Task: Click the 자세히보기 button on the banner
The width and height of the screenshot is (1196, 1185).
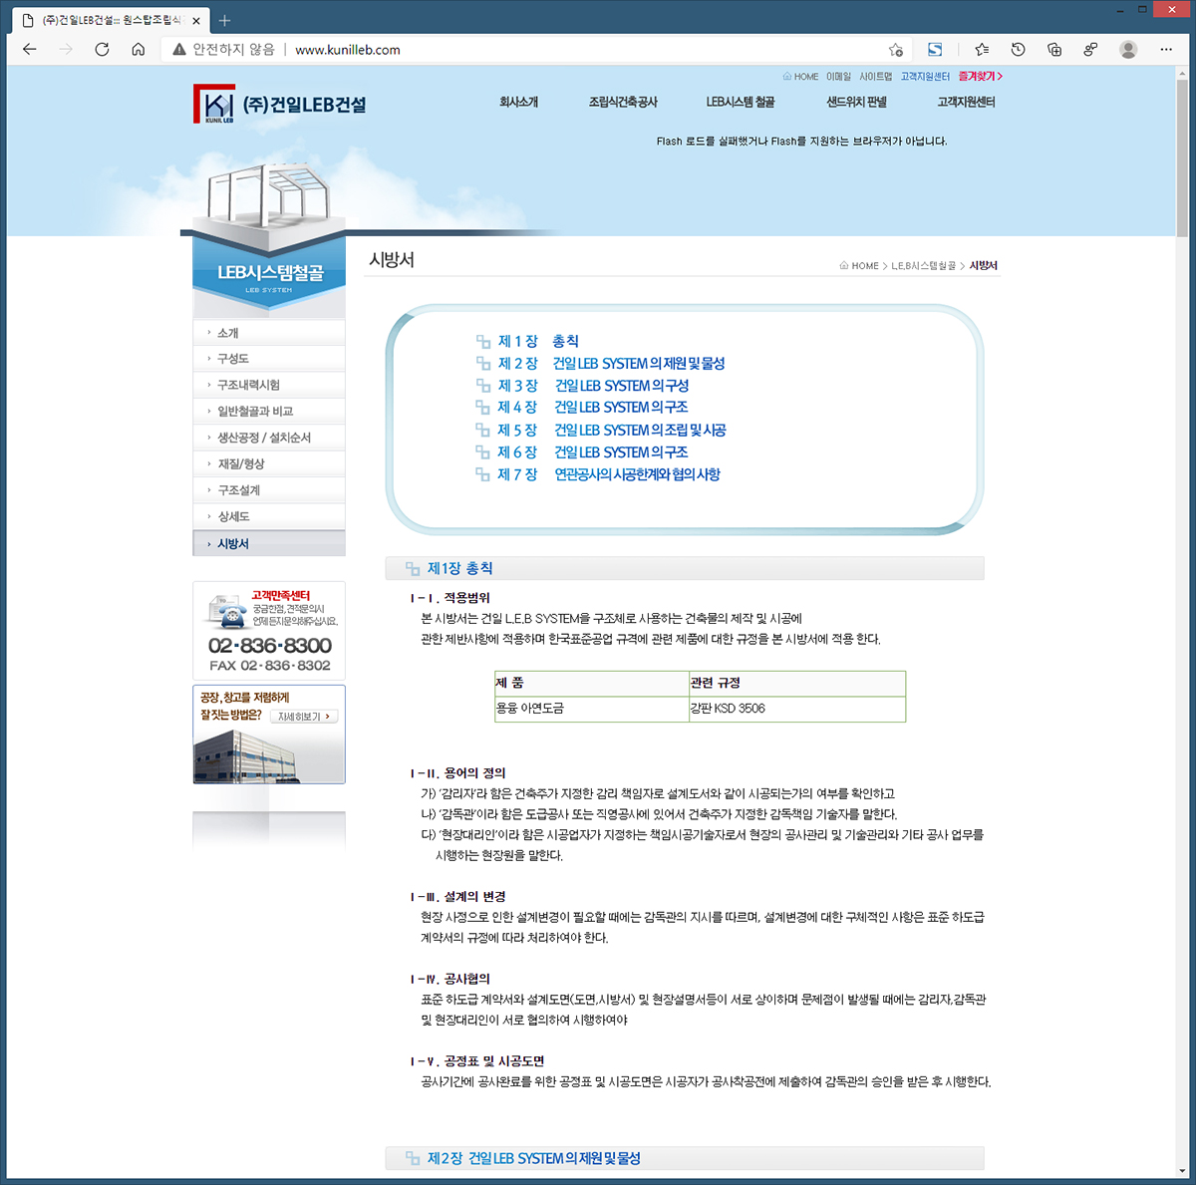Action: [x=304, y=717]
